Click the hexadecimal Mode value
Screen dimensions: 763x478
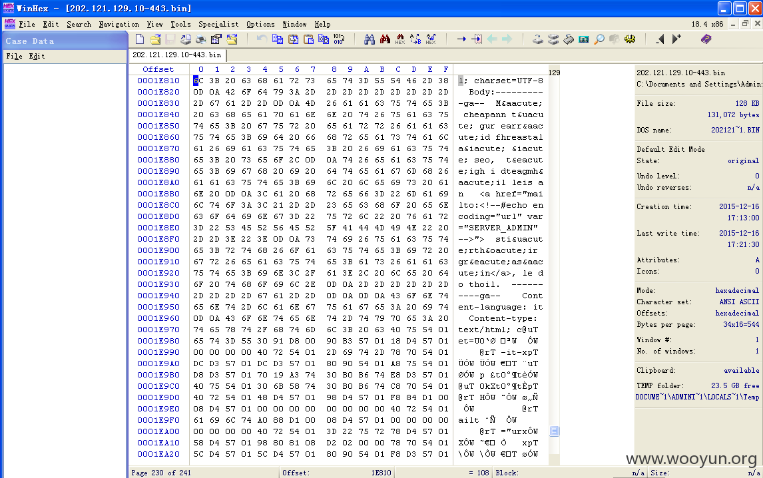tap(737, 291)
